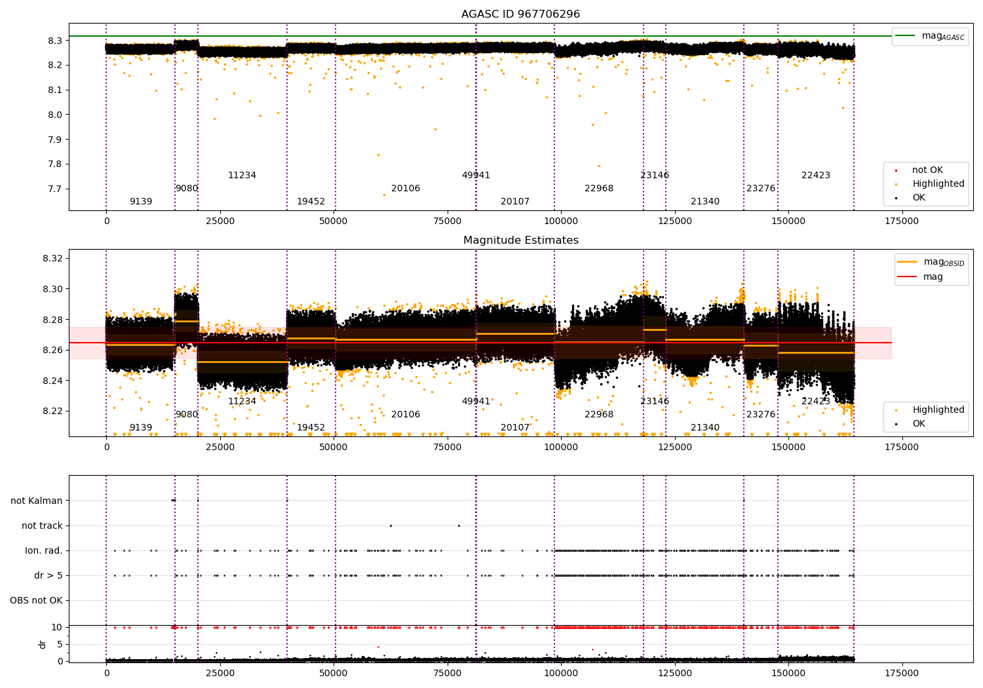Select the mag OBSID orange legend entry
Image resolution: width=983 pixels, height=688 pixels.
931,262
